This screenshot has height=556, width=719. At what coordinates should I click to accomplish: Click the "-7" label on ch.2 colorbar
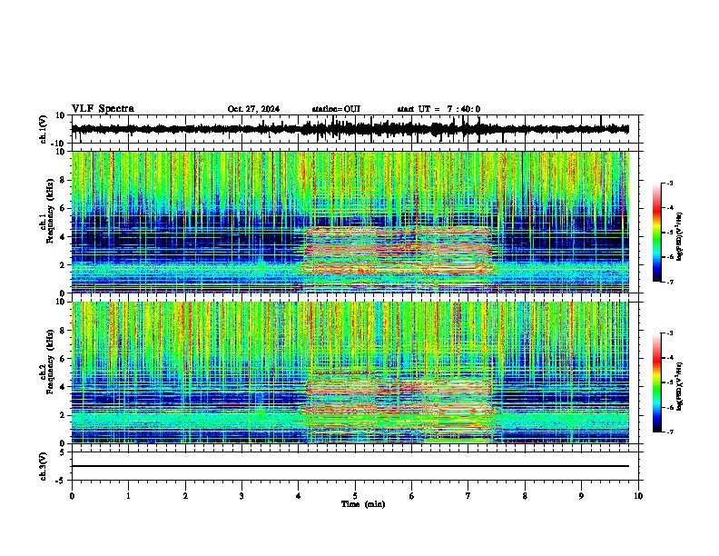click(669, 432)
